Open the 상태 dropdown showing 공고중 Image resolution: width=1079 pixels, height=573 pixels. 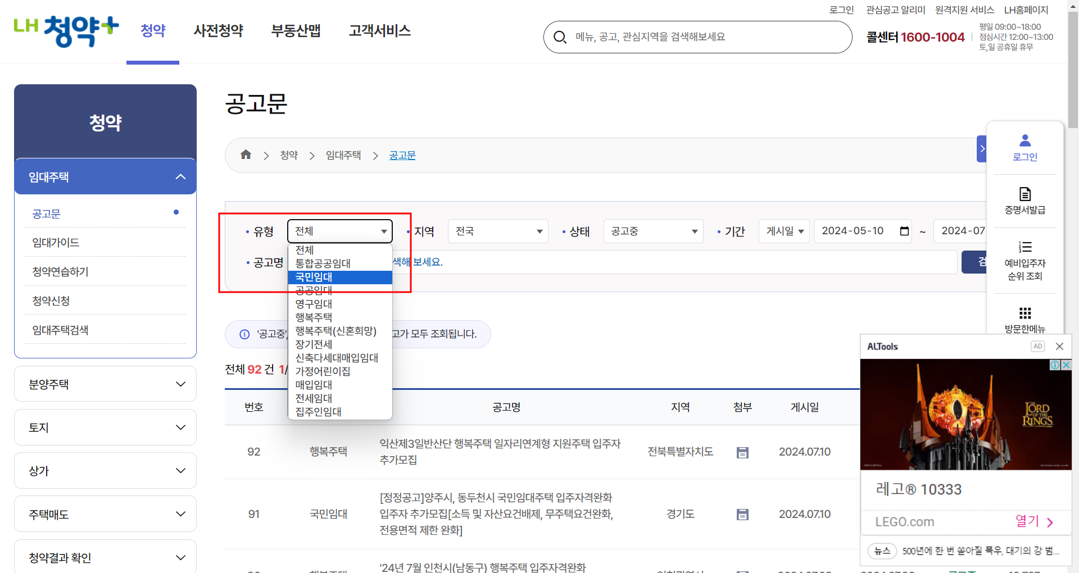[652, 231]
